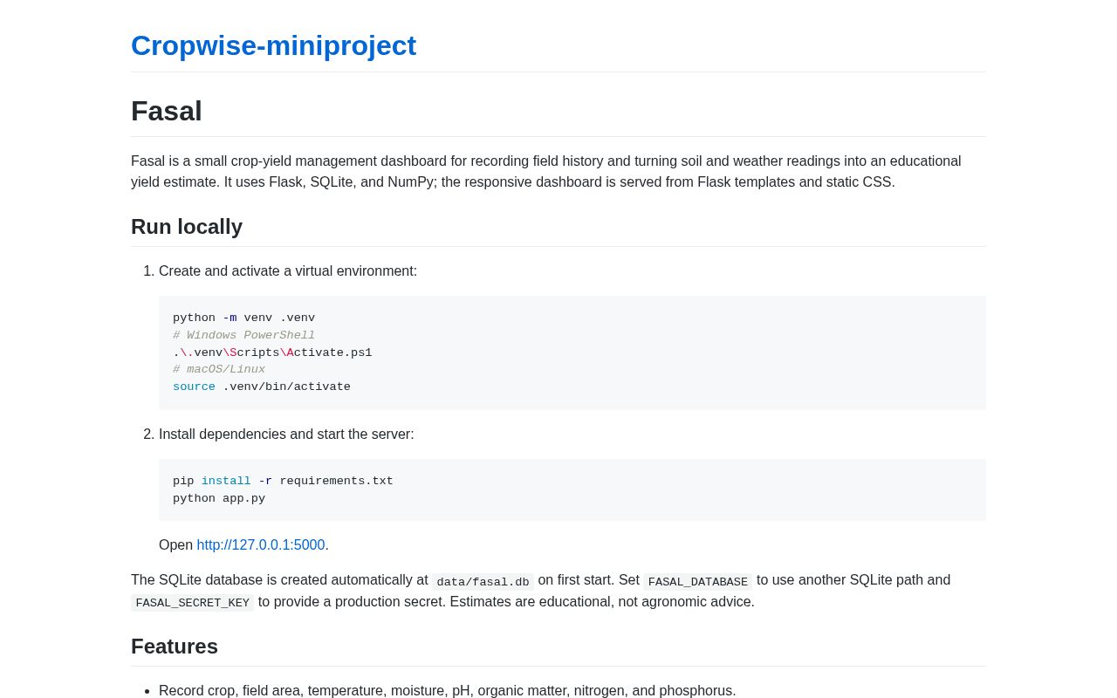1117x698 pixels.
Task: Click the 'Record crop, field area' feature bullet
Action: [x=447, y=690]
